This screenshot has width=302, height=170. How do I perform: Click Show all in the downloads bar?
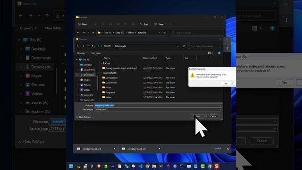218,149
